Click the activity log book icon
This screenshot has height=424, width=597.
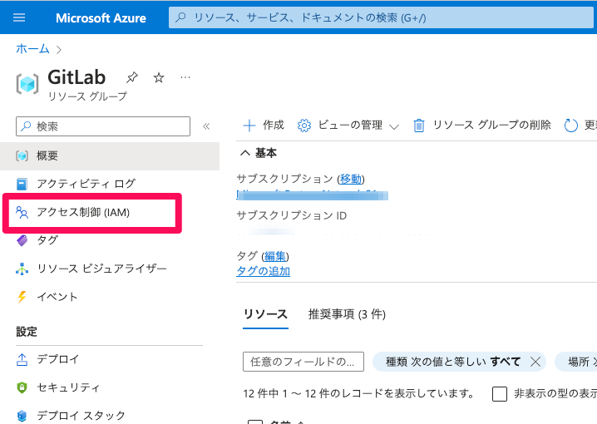pyautogui.click(x=22, y=184)
